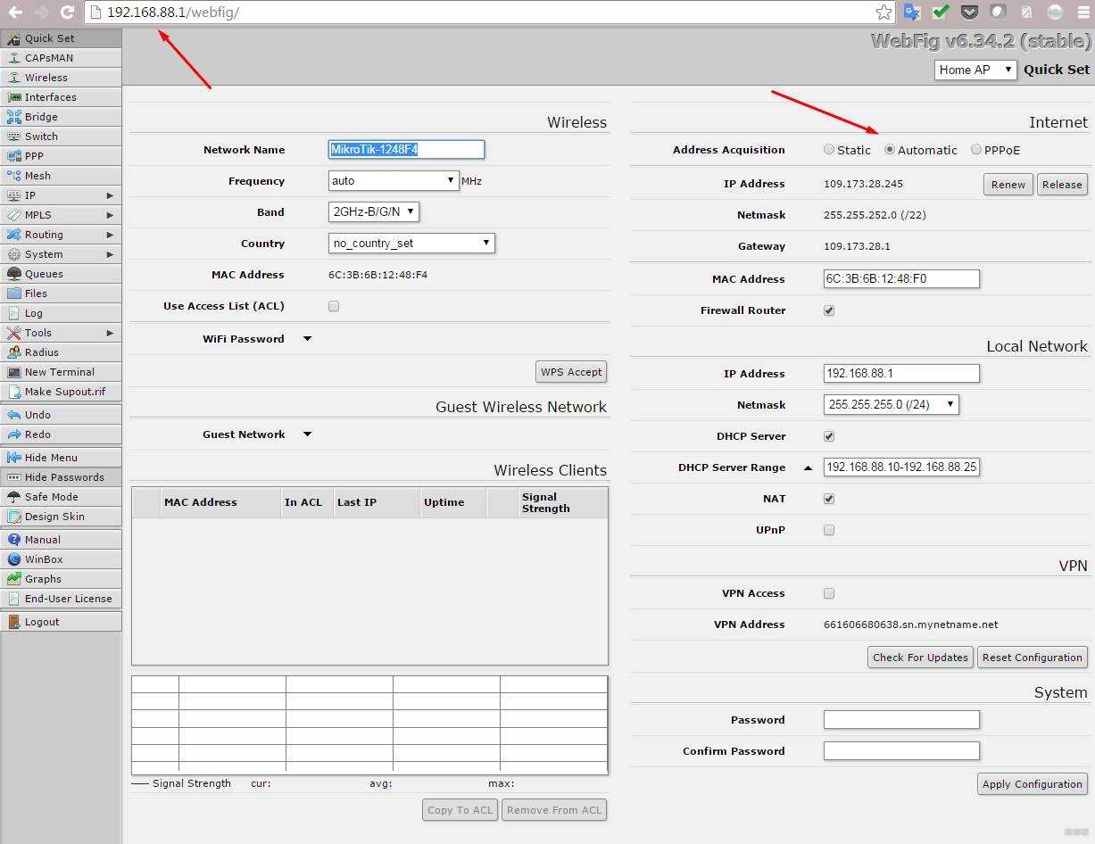Open Graphs using its chart icon
Image resolution: width=1095 pixels, height=844 pixels.
pyautogui.click(x=14, y=579)
